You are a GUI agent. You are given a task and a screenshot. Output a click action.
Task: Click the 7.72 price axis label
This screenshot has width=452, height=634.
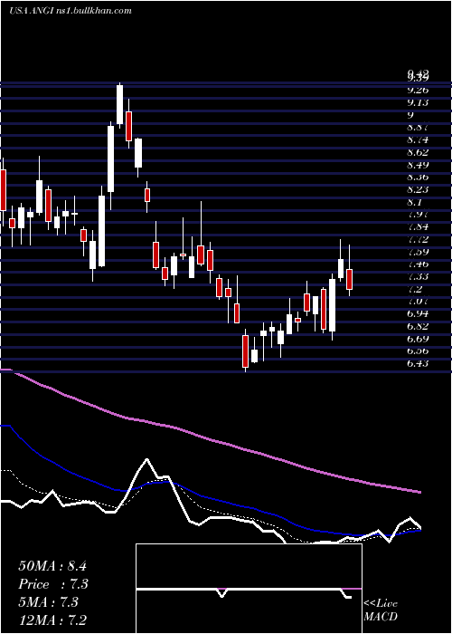click(418, 239)
